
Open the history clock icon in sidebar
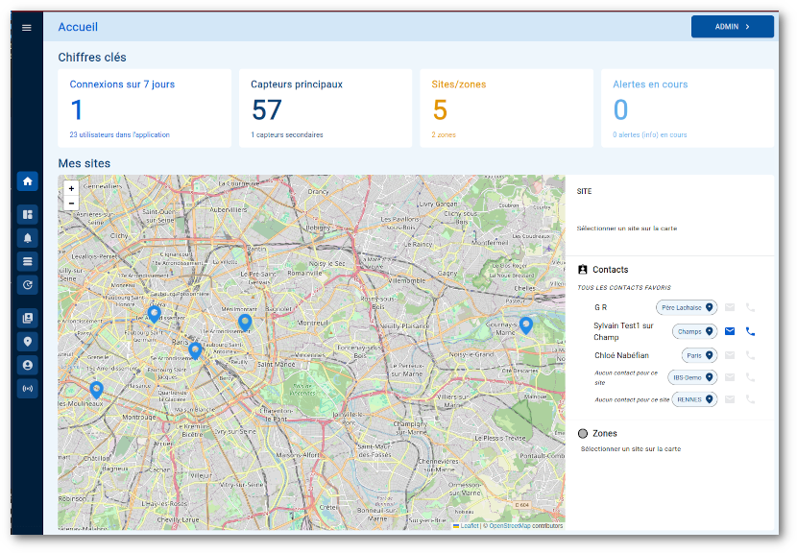[x=27, y=284]
